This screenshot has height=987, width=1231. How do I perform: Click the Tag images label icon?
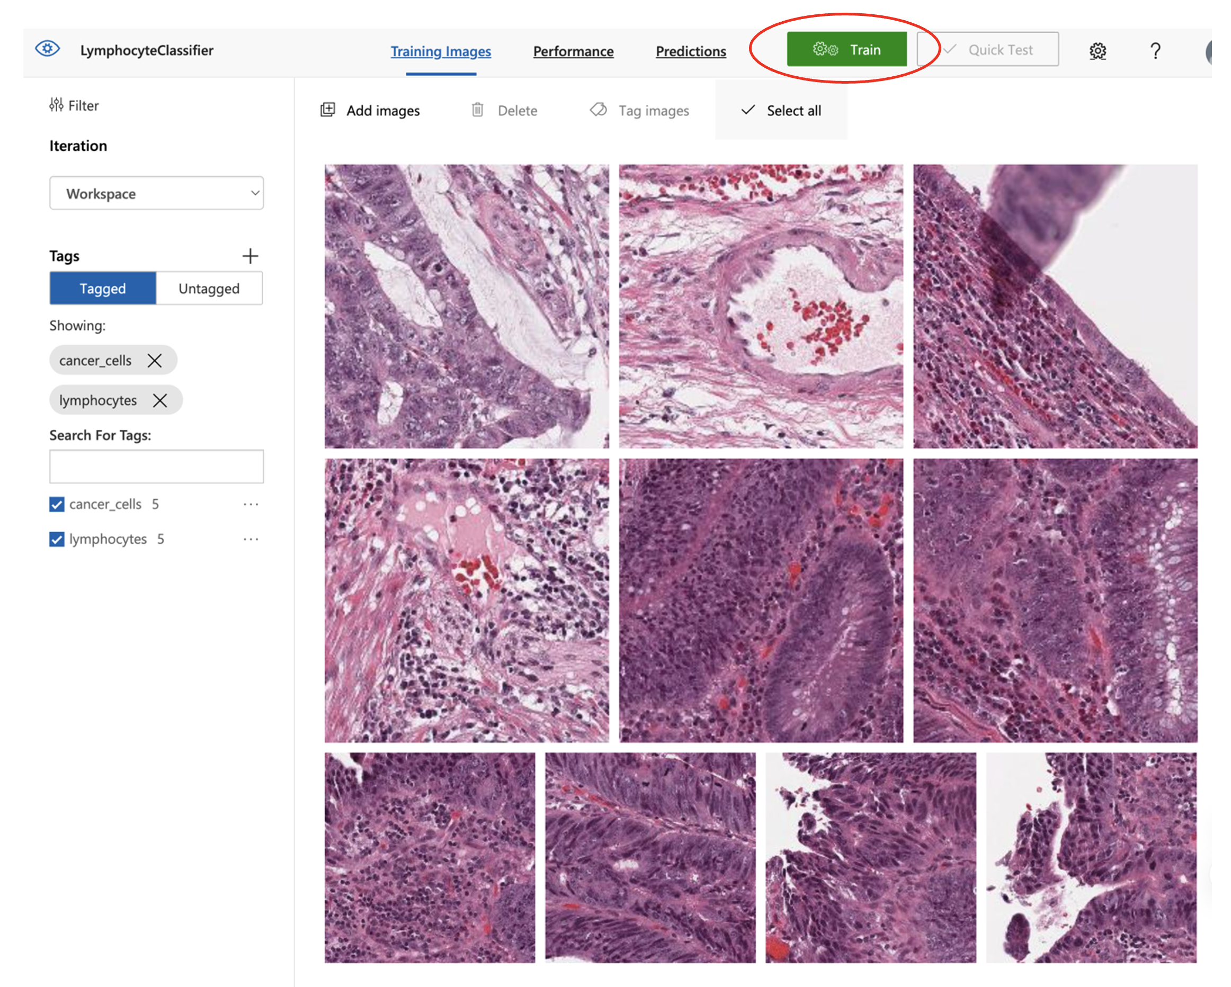coord(598,110)
